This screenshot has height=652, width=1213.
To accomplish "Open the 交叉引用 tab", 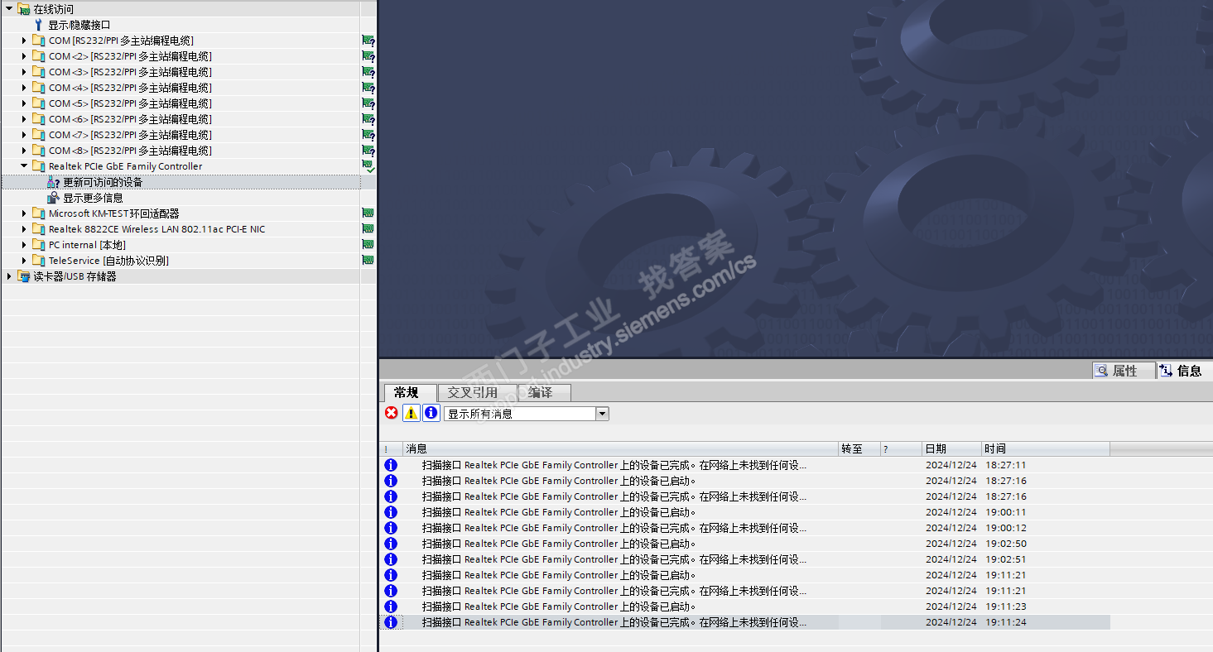I will tap(477, 392).
